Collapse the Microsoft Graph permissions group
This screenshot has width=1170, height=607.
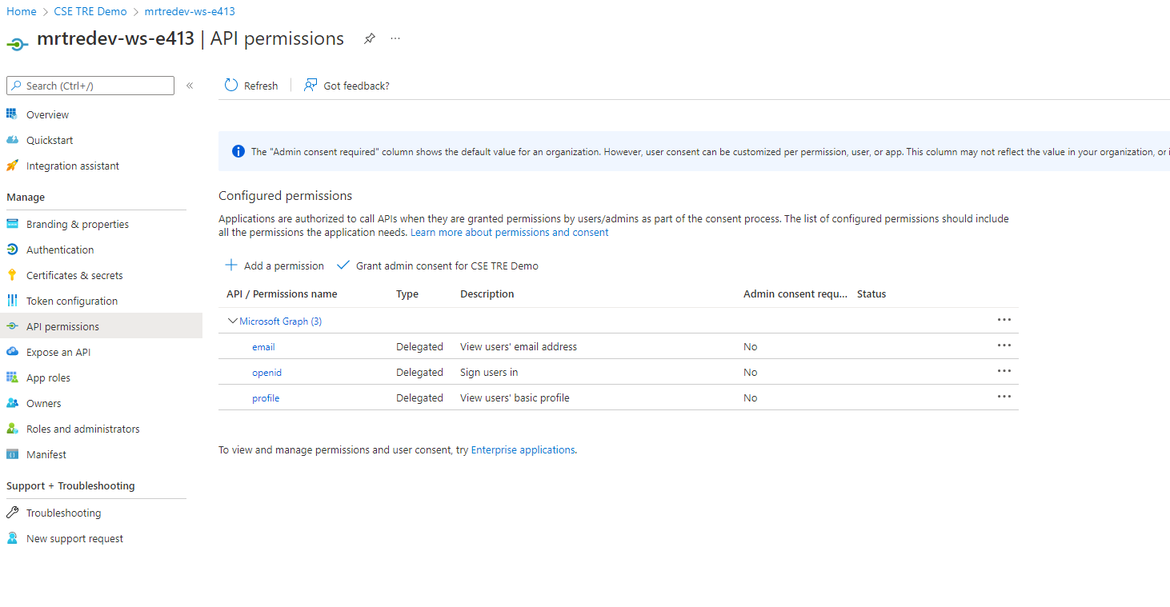point(232,320)
